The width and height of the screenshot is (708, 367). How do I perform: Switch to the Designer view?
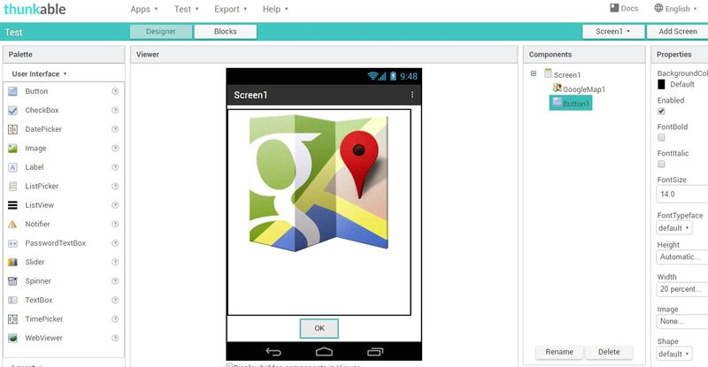click(x=161, y=32)
